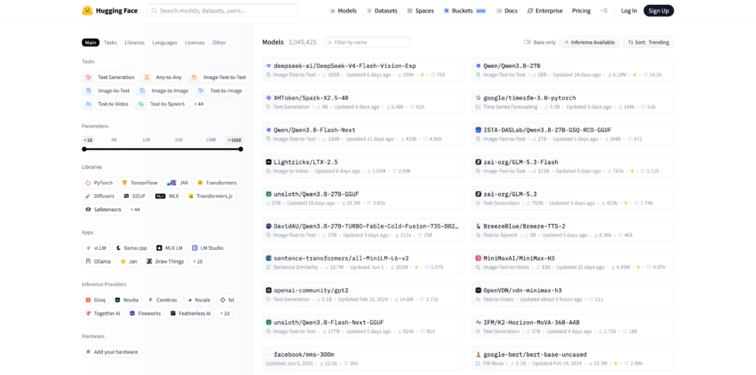The width and height of the screenshot is (756, 375).
Task: Click the Text Generation task icon
Action: point(89,77)
